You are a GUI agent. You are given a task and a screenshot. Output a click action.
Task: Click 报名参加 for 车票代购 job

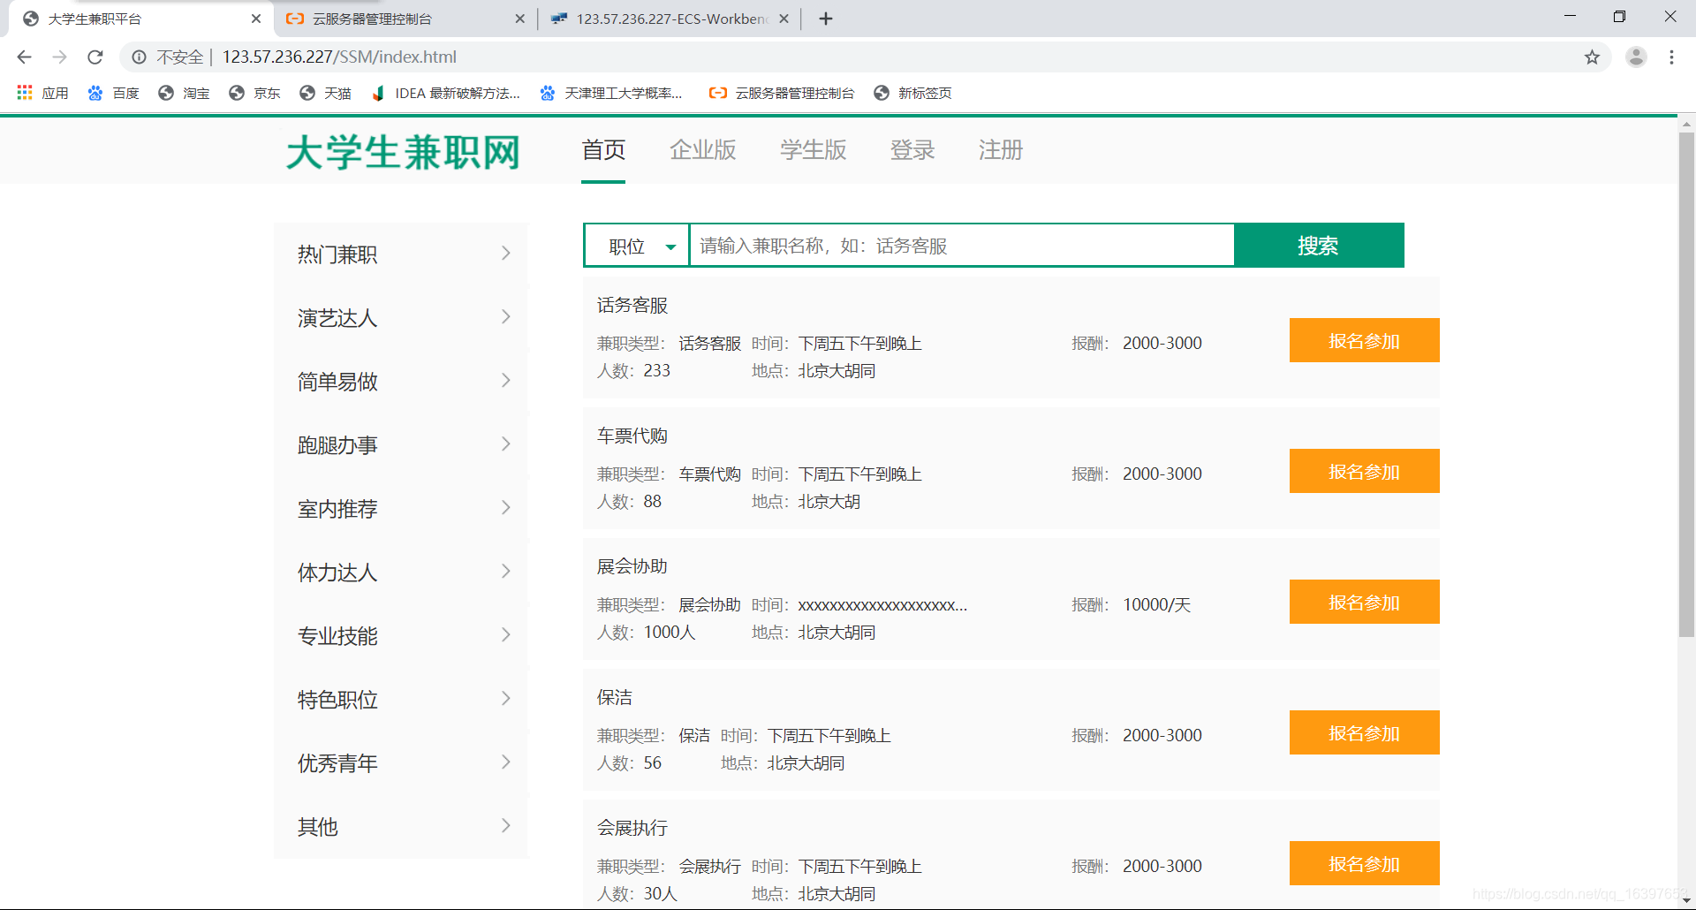1364,471
